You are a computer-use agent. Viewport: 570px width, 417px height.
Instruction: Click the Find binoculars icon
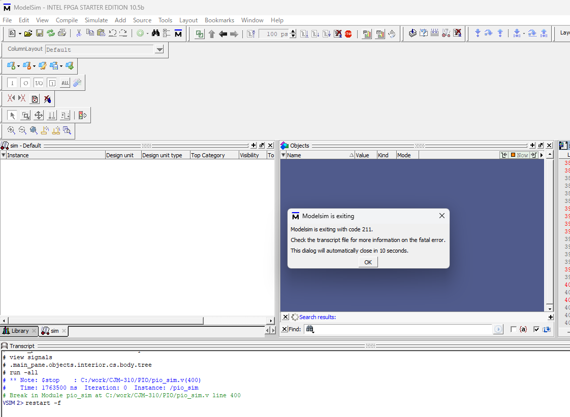tap(155, 33)
